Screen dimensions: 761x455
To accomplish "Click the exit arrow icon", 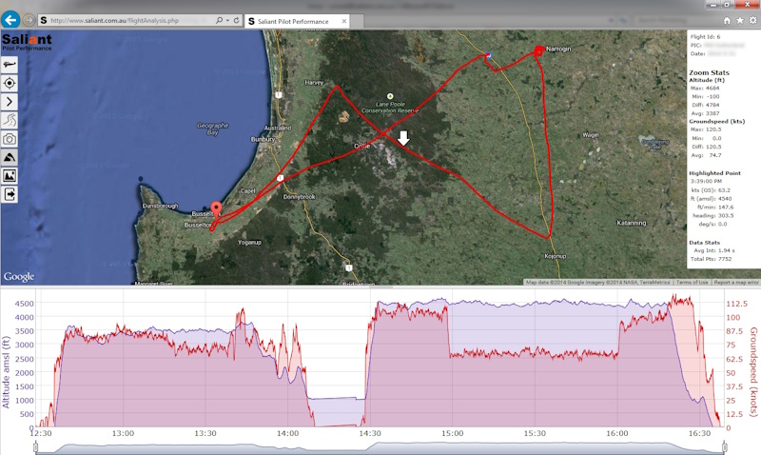I will click(x=10, y=194).
